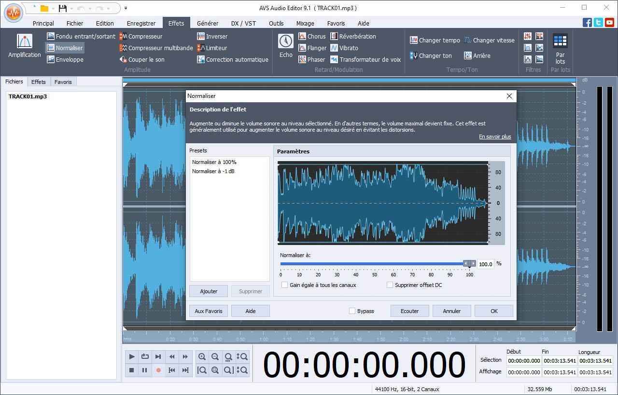Click Aux Favoris button
Screen dimensions: 618x395
pyautogui.click(x=209, y=311)
